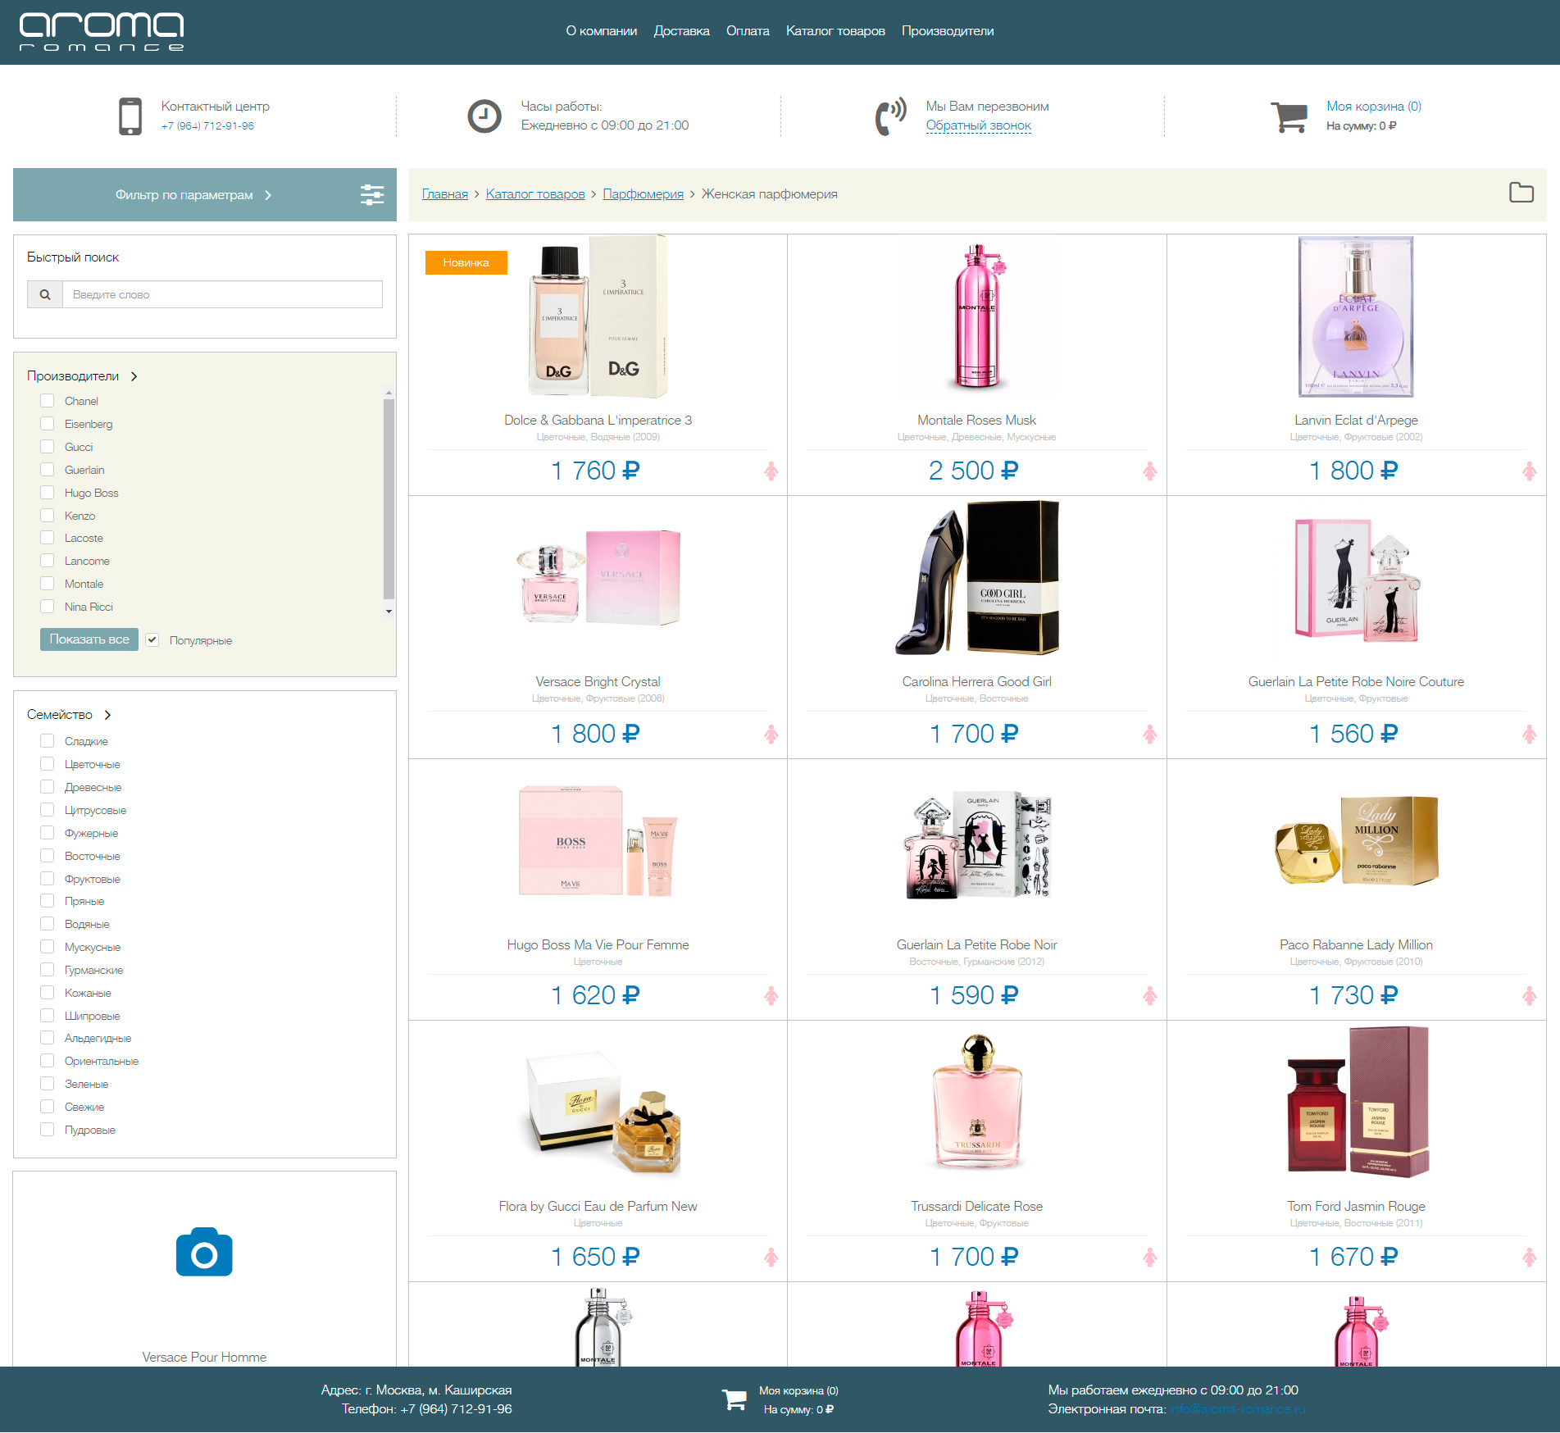Open the Каталог товаров menu item
This screenshot has height=1433, width=1560.
(835, 31)
